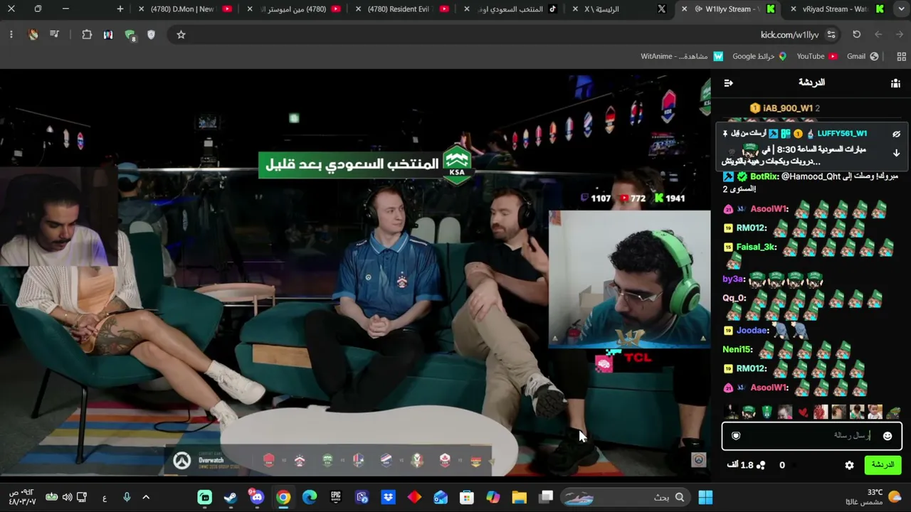Close the W1llyv Stream tab
Viewport: 911px width, 512px height.
[684, 9]
